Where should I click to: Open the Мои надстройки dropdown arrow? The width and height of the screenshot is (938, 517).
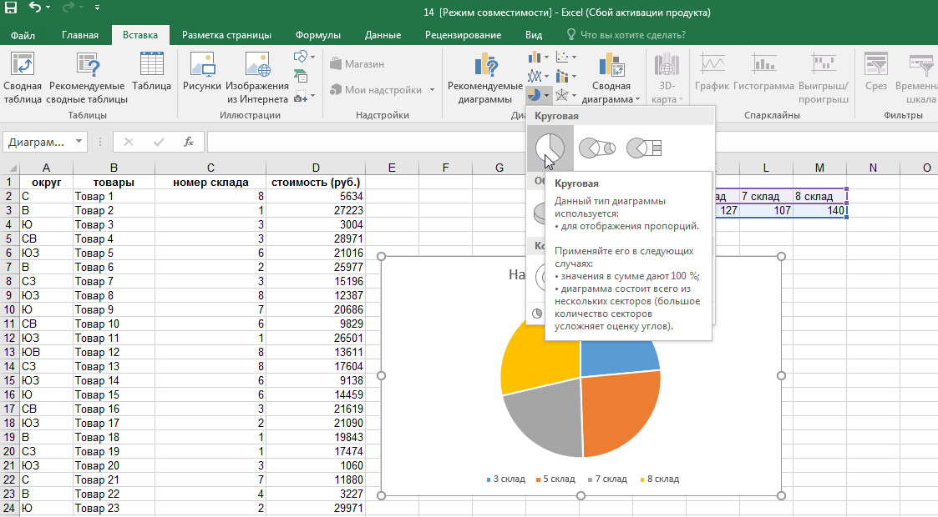tap(432, 90)
